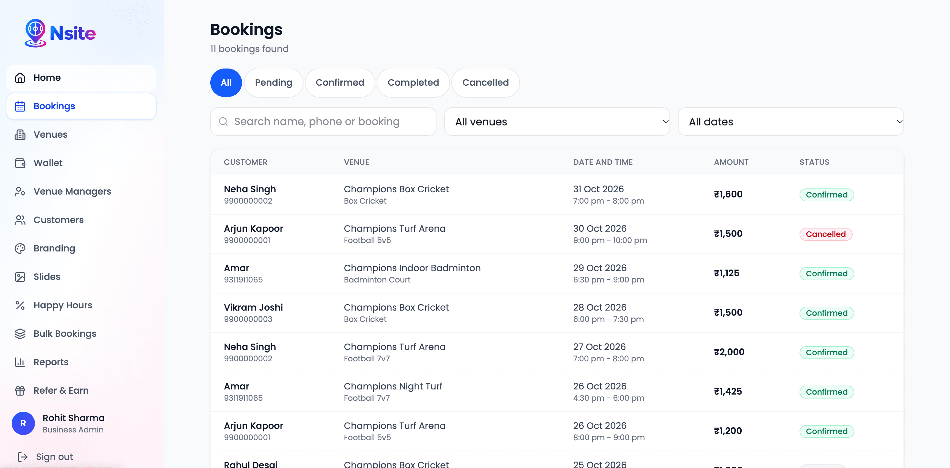The image size is (950, 468).
Task: Focus the search name, phone or booking field
Action: (323, 122)
